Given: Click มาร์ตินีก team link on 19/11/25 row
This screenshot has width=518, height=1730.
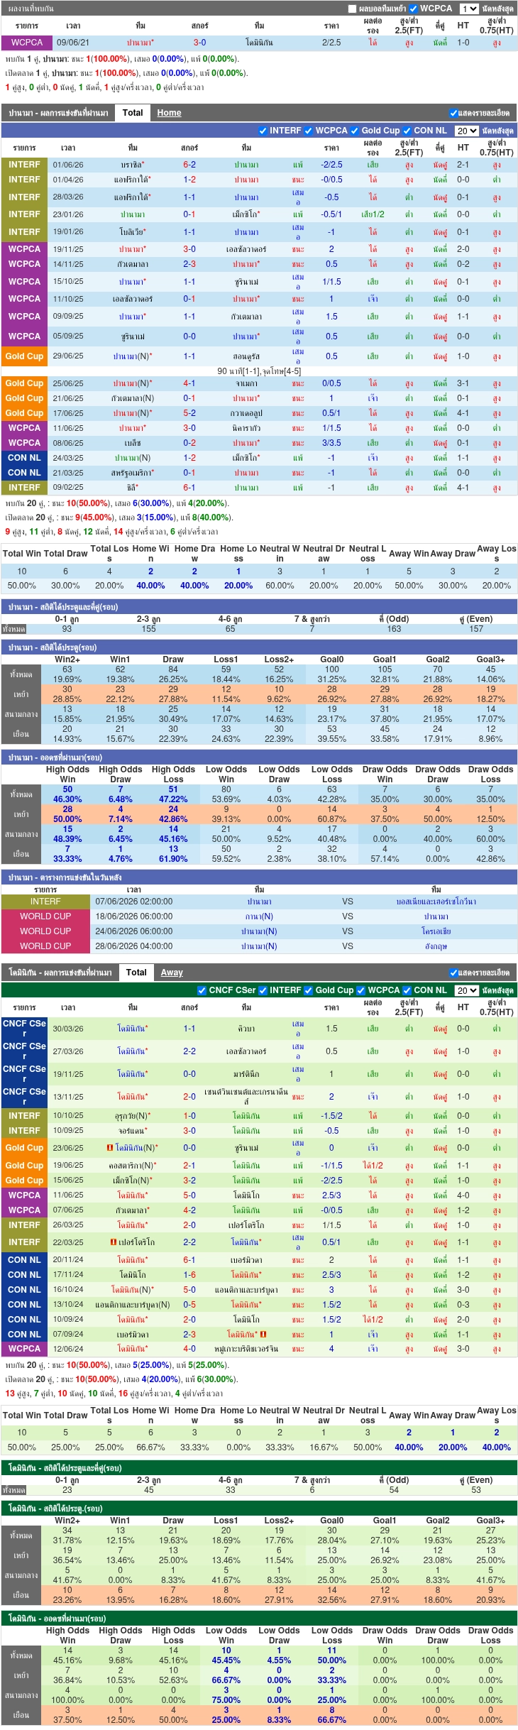Looking at the screenshot, I should point(246,1074).
